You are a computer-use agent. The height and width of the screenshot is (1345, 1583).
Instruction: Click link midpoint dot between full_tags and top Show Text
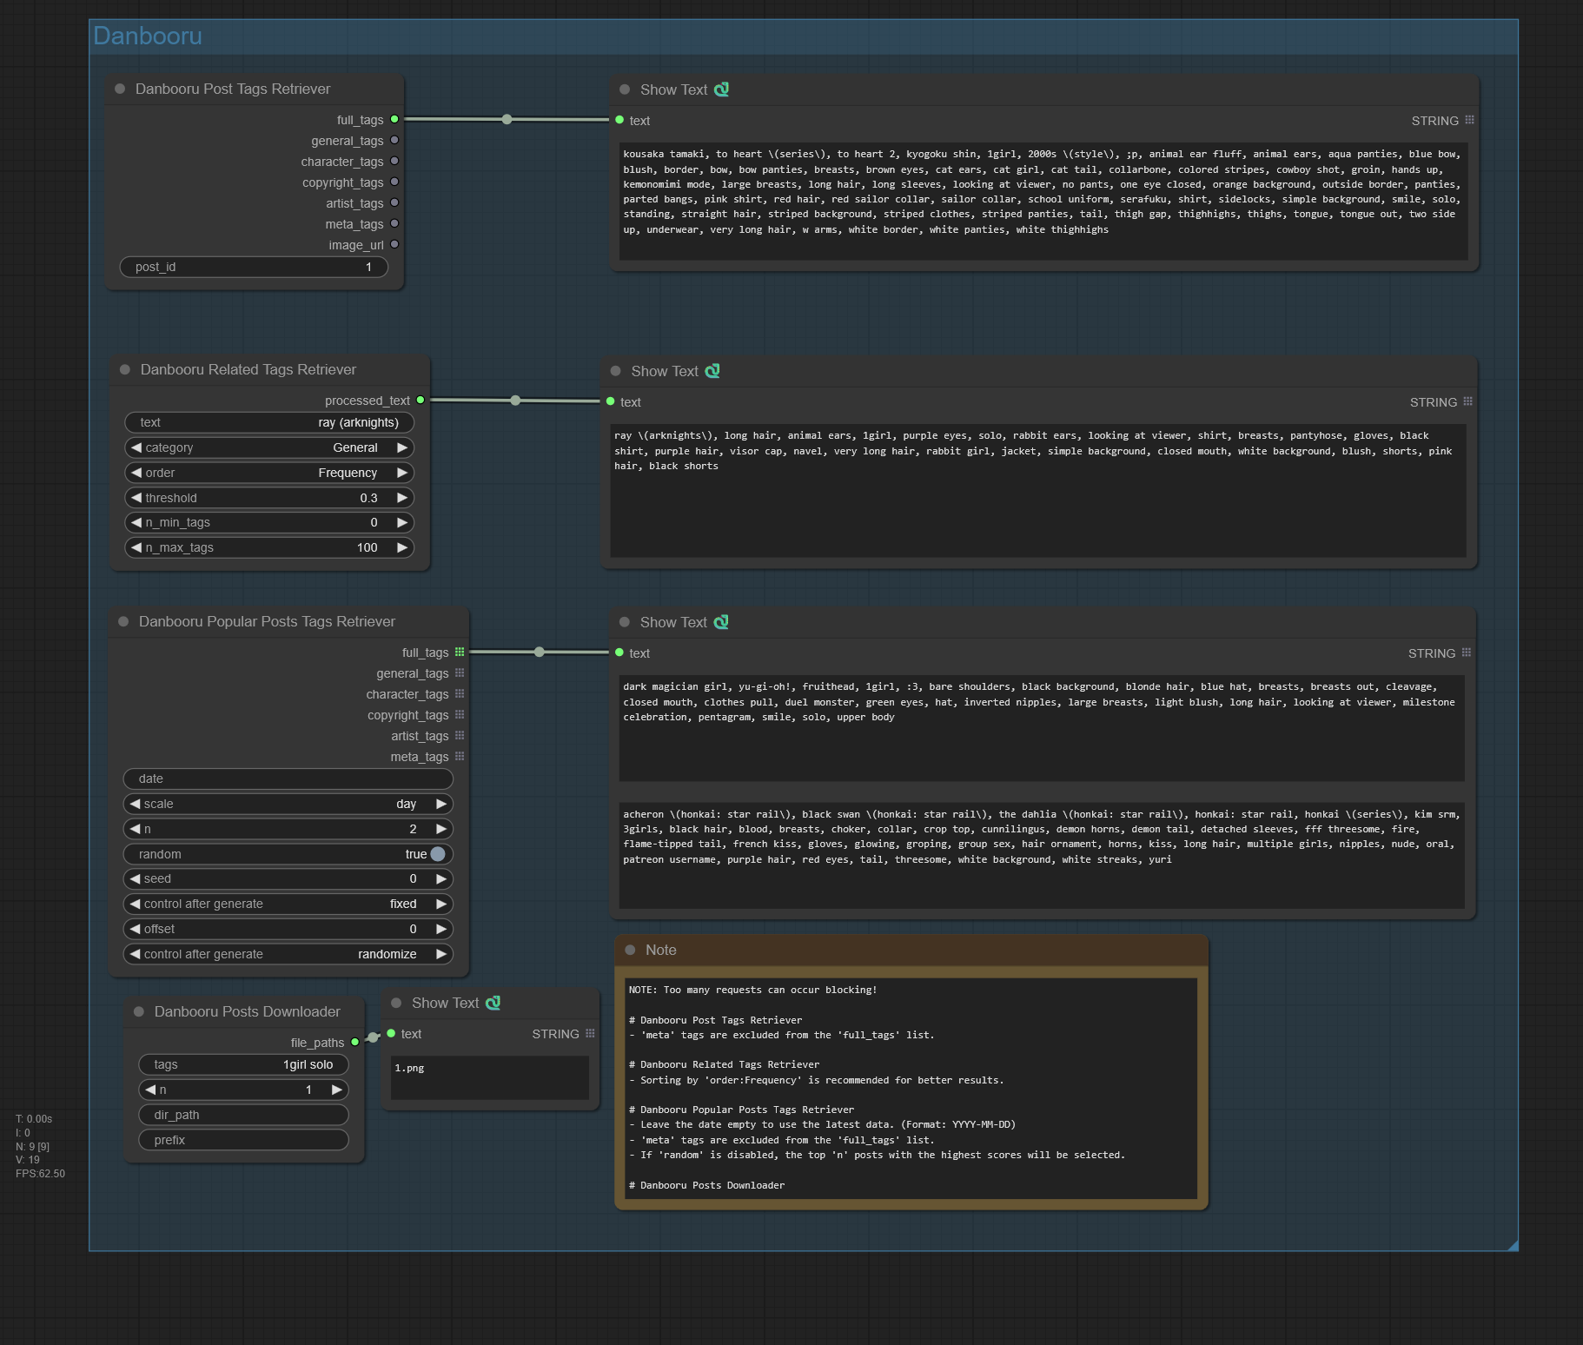507,119
